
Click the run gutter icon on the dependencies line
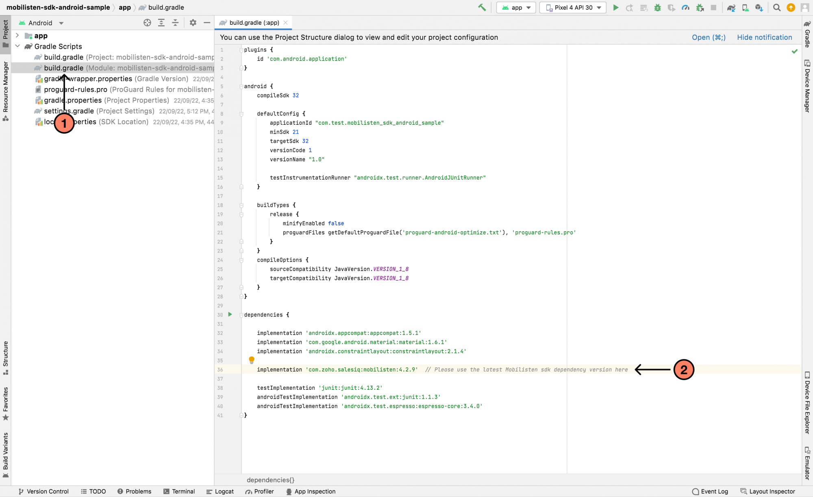(x=230, y=315)
